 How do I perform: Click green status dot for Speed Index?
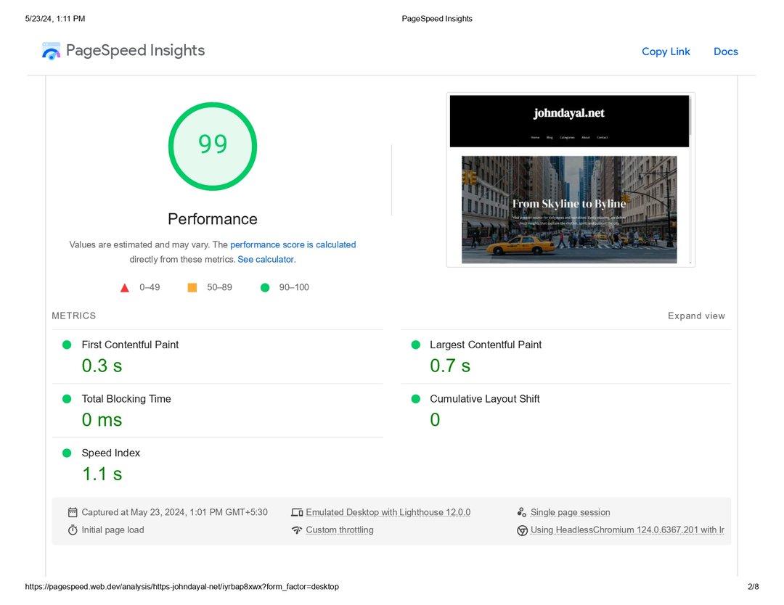[x=67, y=453]
